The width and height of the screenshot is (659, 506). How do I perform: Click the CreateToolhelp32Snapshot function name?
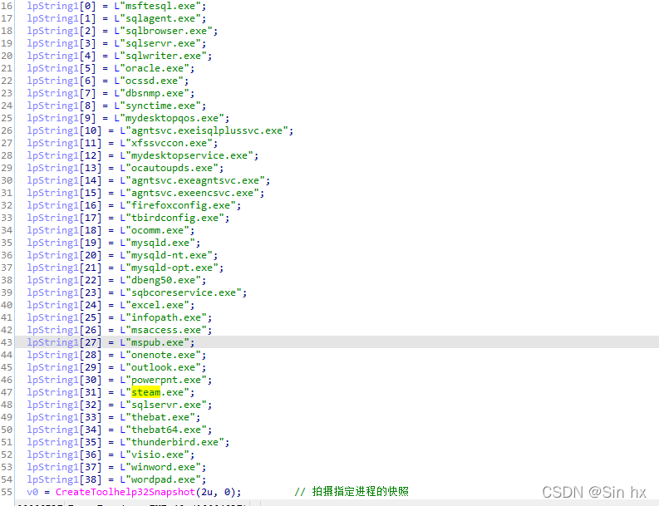(125, 492)
